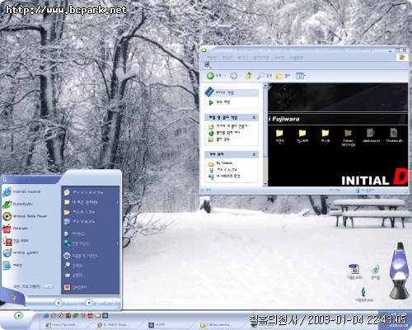Go up one folder level in Explorer
Viewport: 412px width, 330px height.
pyautogui.click(x=249, y=75)
